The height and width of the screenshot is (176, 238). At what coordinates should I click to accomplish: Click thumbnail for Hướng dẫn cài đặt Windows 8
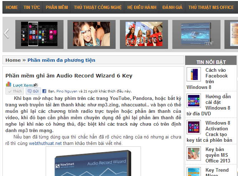tap(194, 101)
